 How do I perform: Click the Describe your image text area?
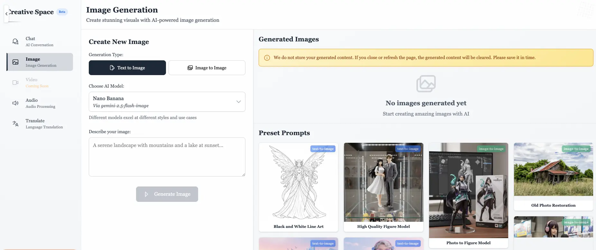coord(167,157)
